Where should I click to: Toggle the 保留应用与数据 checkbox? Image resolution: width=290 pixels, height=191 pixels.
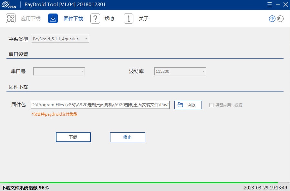[211, 105]
